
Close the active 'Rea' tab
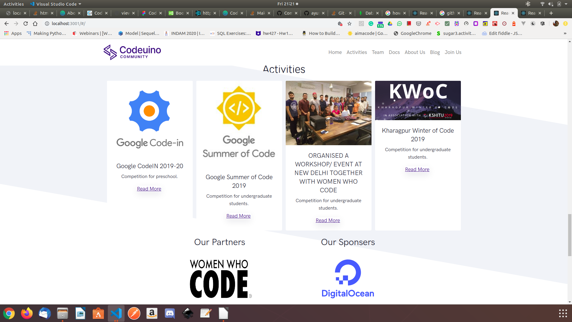(513, 13)
